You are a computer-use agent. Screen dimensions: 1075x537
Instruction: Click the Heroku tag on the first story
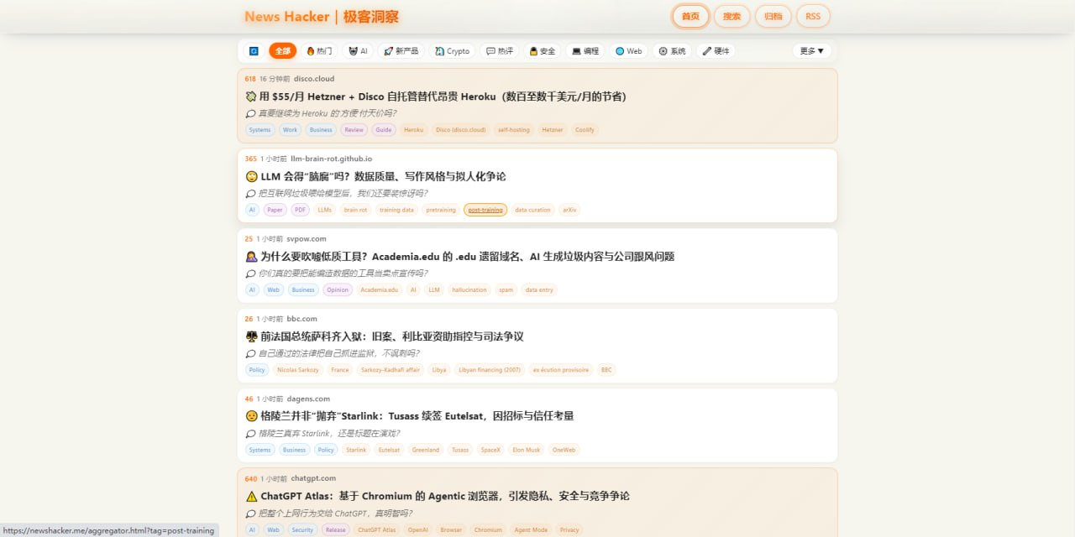pos(413,130)
